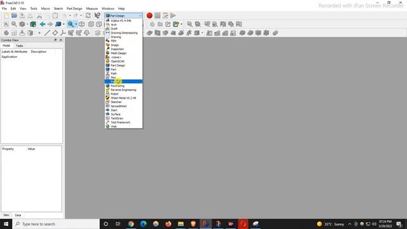
Task: Select Draft workbench from the list
Action: click(123, 29)
